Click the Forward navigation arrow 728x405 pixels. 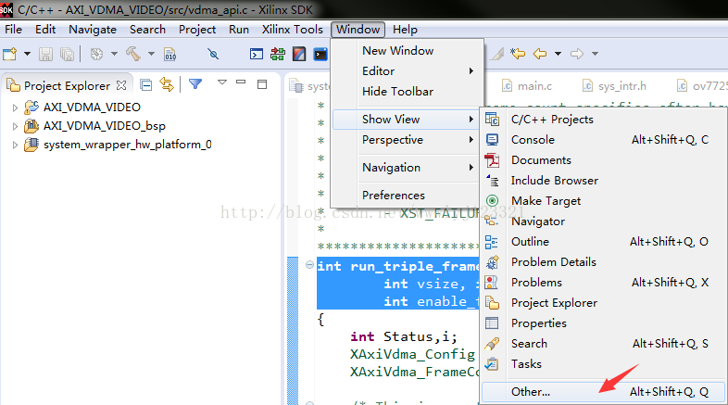577,54
